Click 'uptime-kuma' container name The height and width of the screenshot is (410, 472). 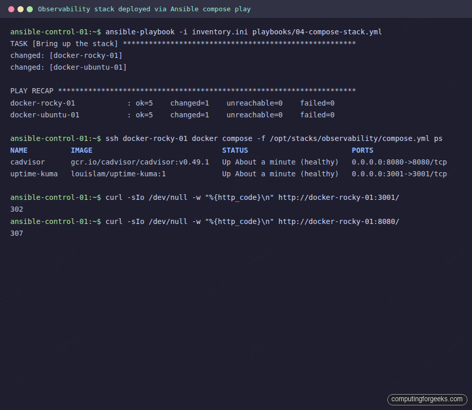[34, 174]
